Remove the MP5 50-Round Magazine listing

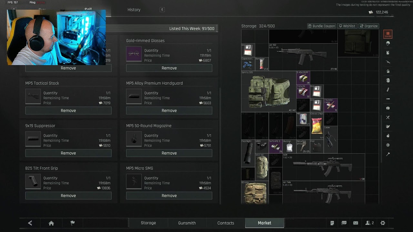[169, 153]
